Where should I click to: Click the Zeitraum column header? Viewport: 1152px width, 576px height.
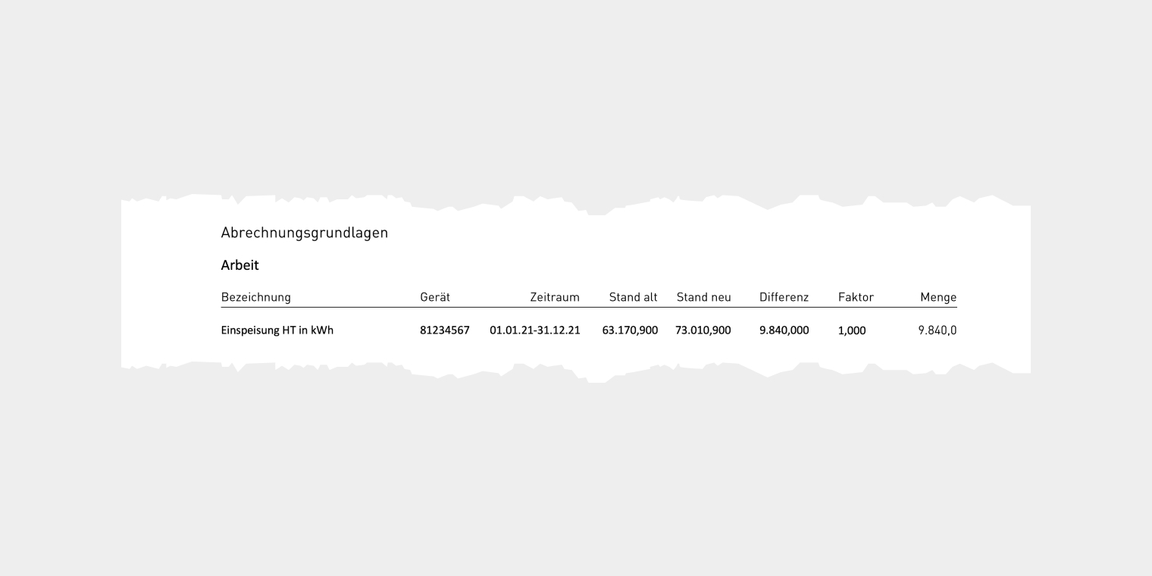[x=554, y=297]
